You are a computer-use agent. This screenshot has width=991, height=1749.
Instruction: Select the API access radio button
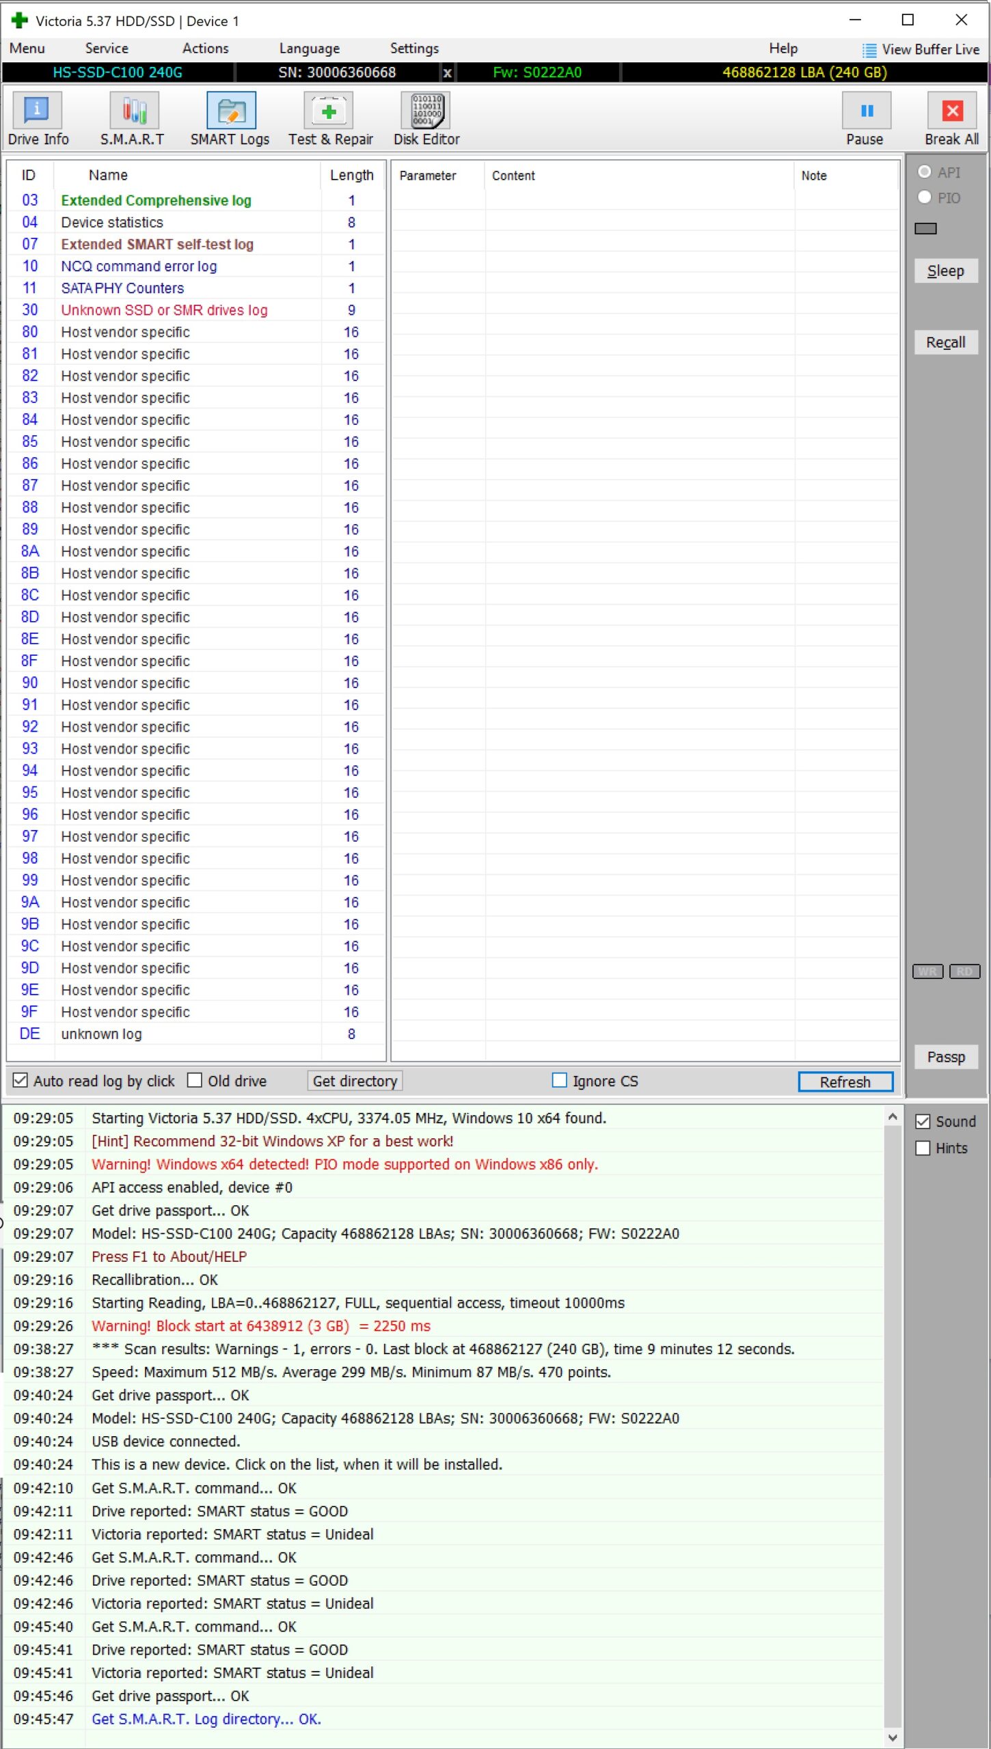coord(925,172)
